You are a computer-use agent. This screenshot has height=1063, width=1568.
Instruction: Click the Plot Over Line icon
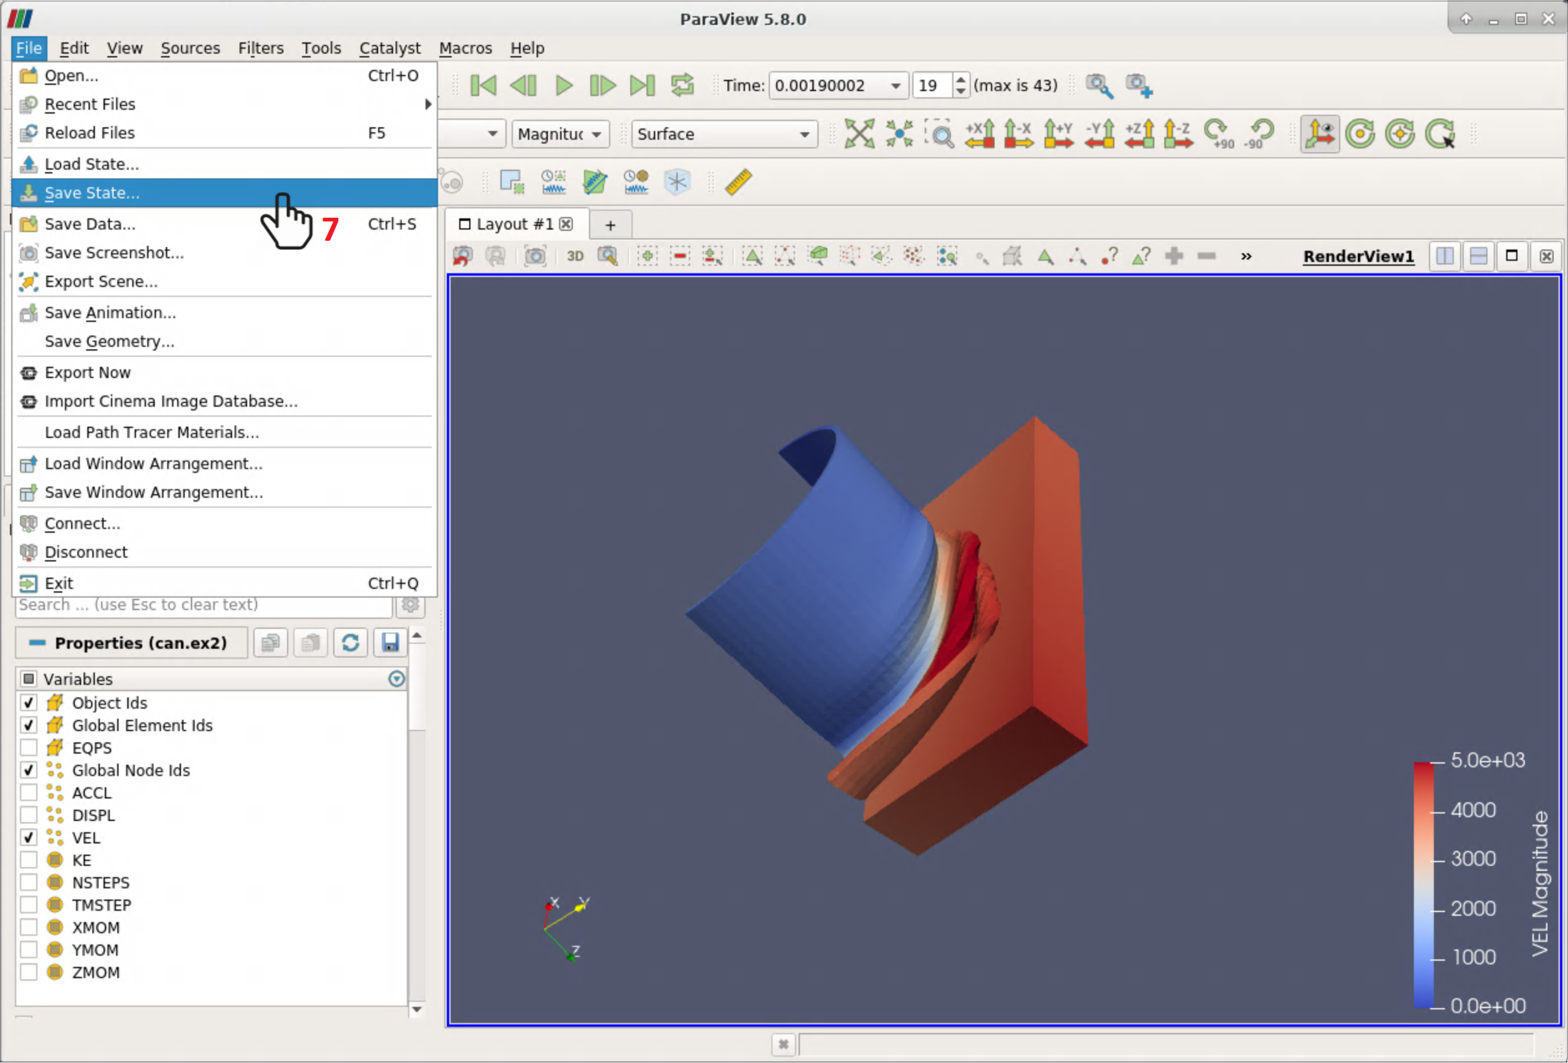[595, 182]
